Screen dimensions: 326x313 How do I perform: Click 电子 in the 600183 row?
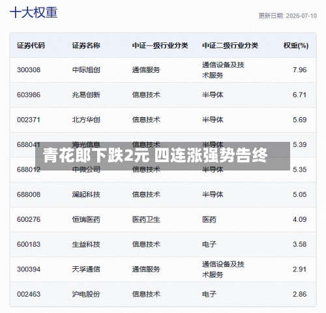pyautogui.click(x=209, y=244)
